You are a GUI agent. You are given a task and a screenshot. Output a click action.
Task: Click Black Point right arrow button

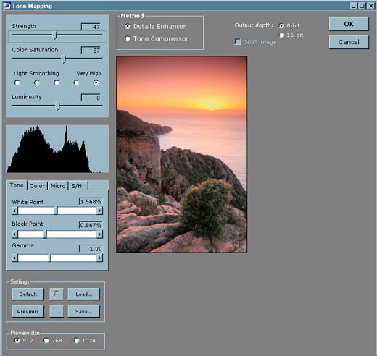pyautogui.click(x=99, y=234)
